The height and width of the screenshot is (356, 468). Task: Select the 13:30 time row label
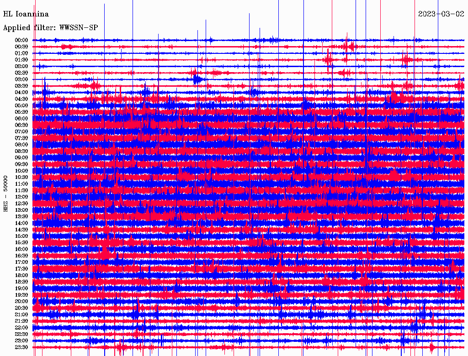click(x=21, y=217)
